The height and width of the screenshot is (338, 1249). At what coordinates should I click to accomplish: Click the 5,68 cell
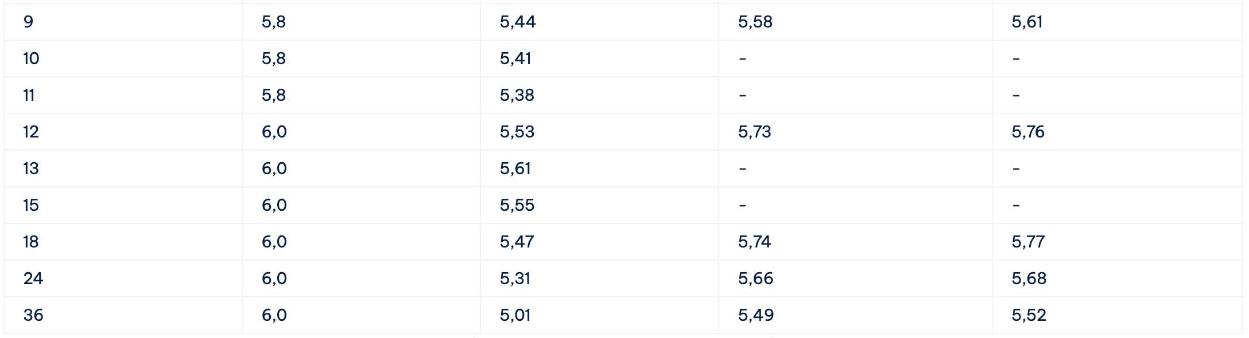[x=1118, y=278]
